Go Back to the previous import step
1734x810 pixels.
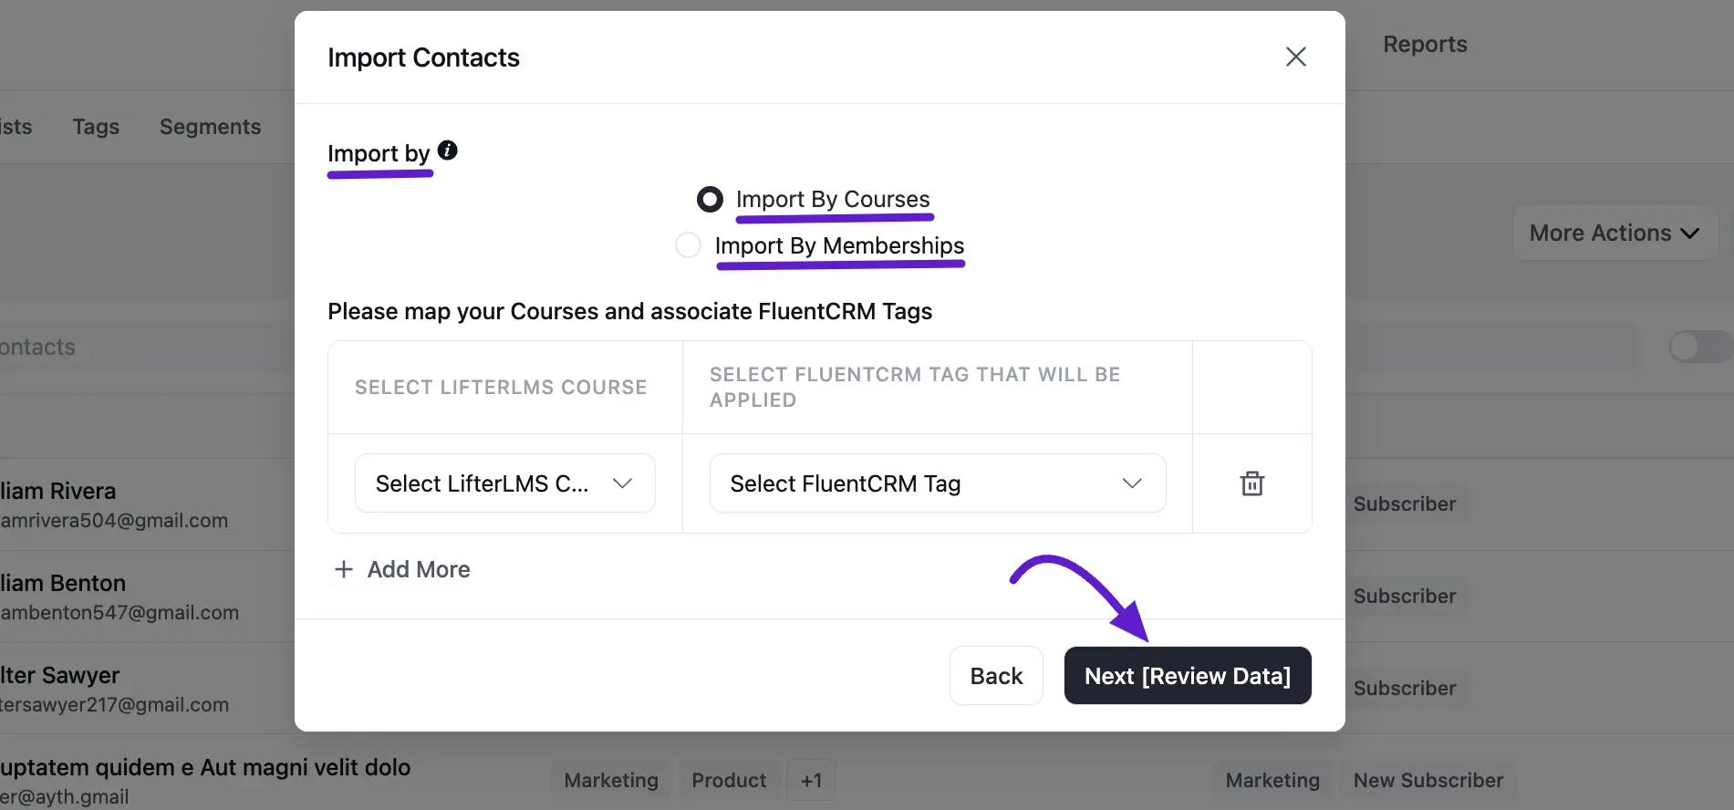coord(996,676)
